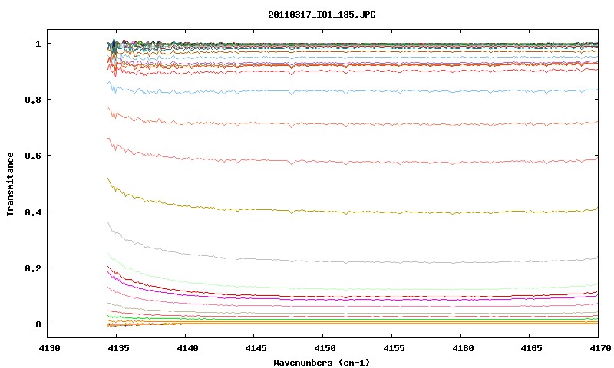The height and width of the screenshot is (368, 614).
Task: Click the y-axis tick label 1
Action: click(x=38, y=44)
